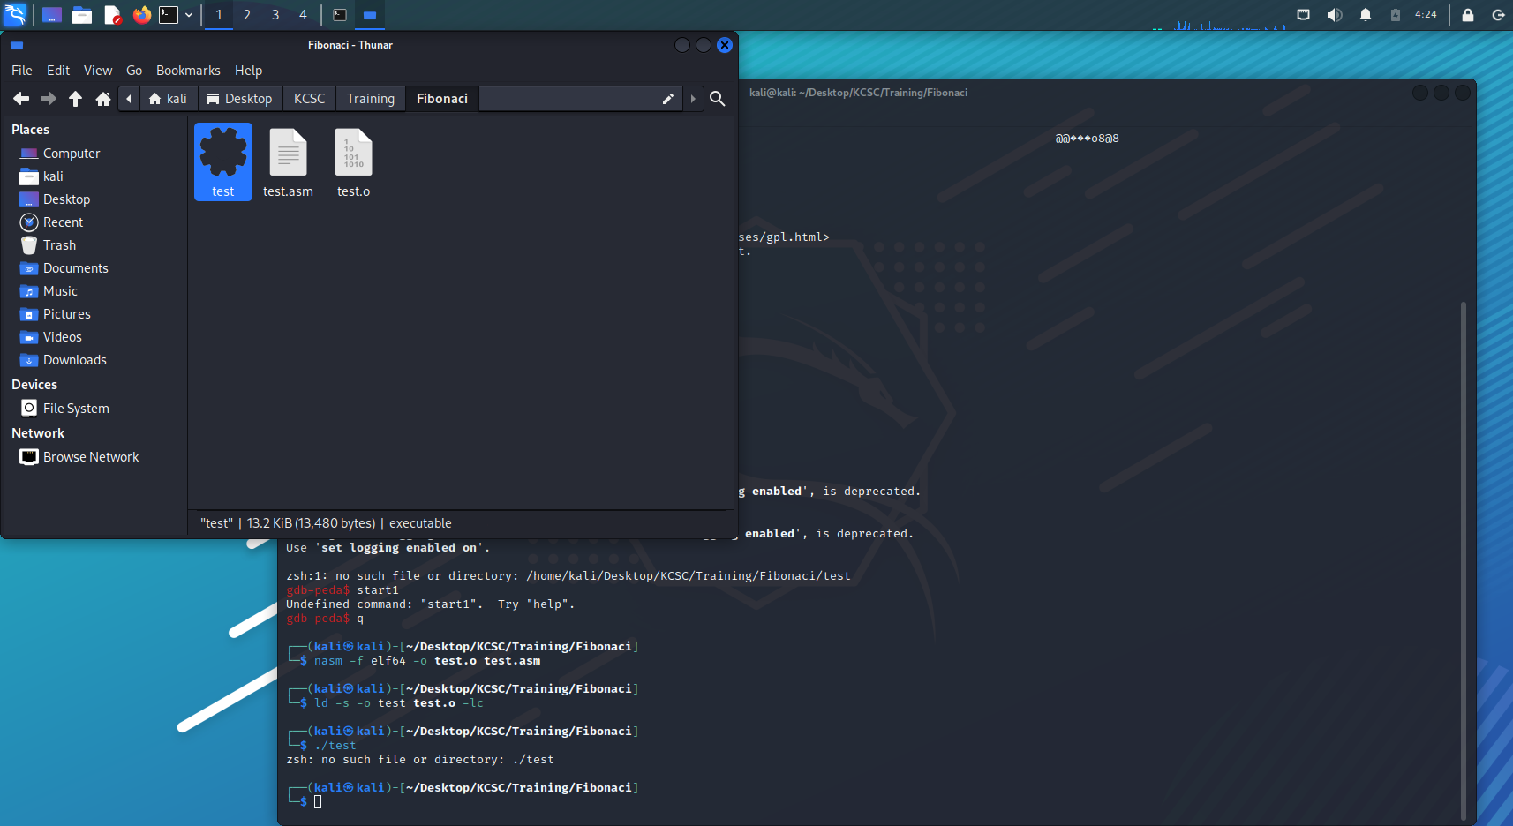Open the View menu
Viewport: 1513px width, 826px height.
click(98, 71)
